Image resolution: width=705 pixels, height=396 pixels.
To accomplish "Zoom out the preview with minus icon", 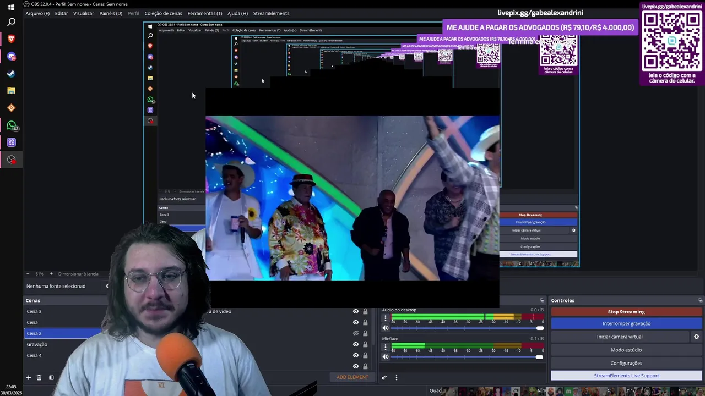I will point(28,274).
